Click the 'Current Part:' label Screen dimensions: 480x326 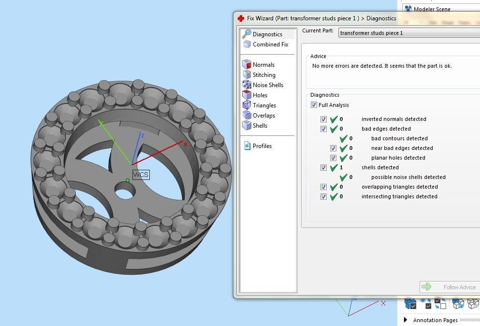click(318, 30)
